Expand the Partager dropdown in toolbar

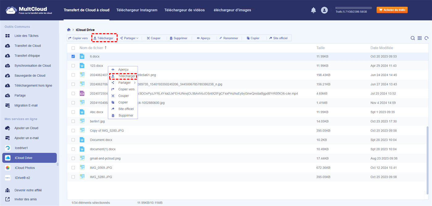(130, 38)
